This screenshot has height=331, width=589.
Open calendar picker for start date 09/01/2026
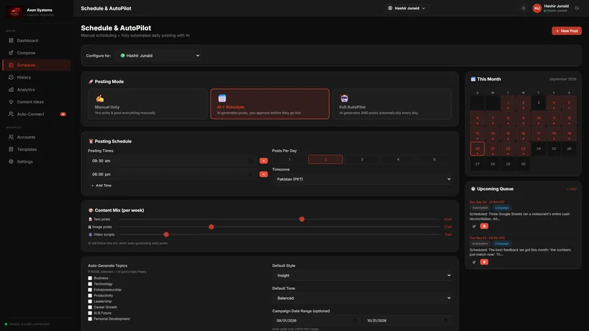(x=355, y=321)
